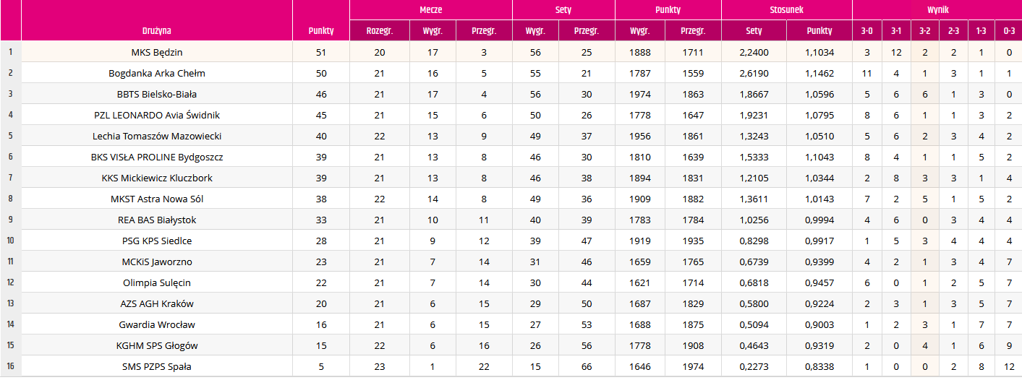
Task: Open the MKS Będzin team link
Action: 157,52
